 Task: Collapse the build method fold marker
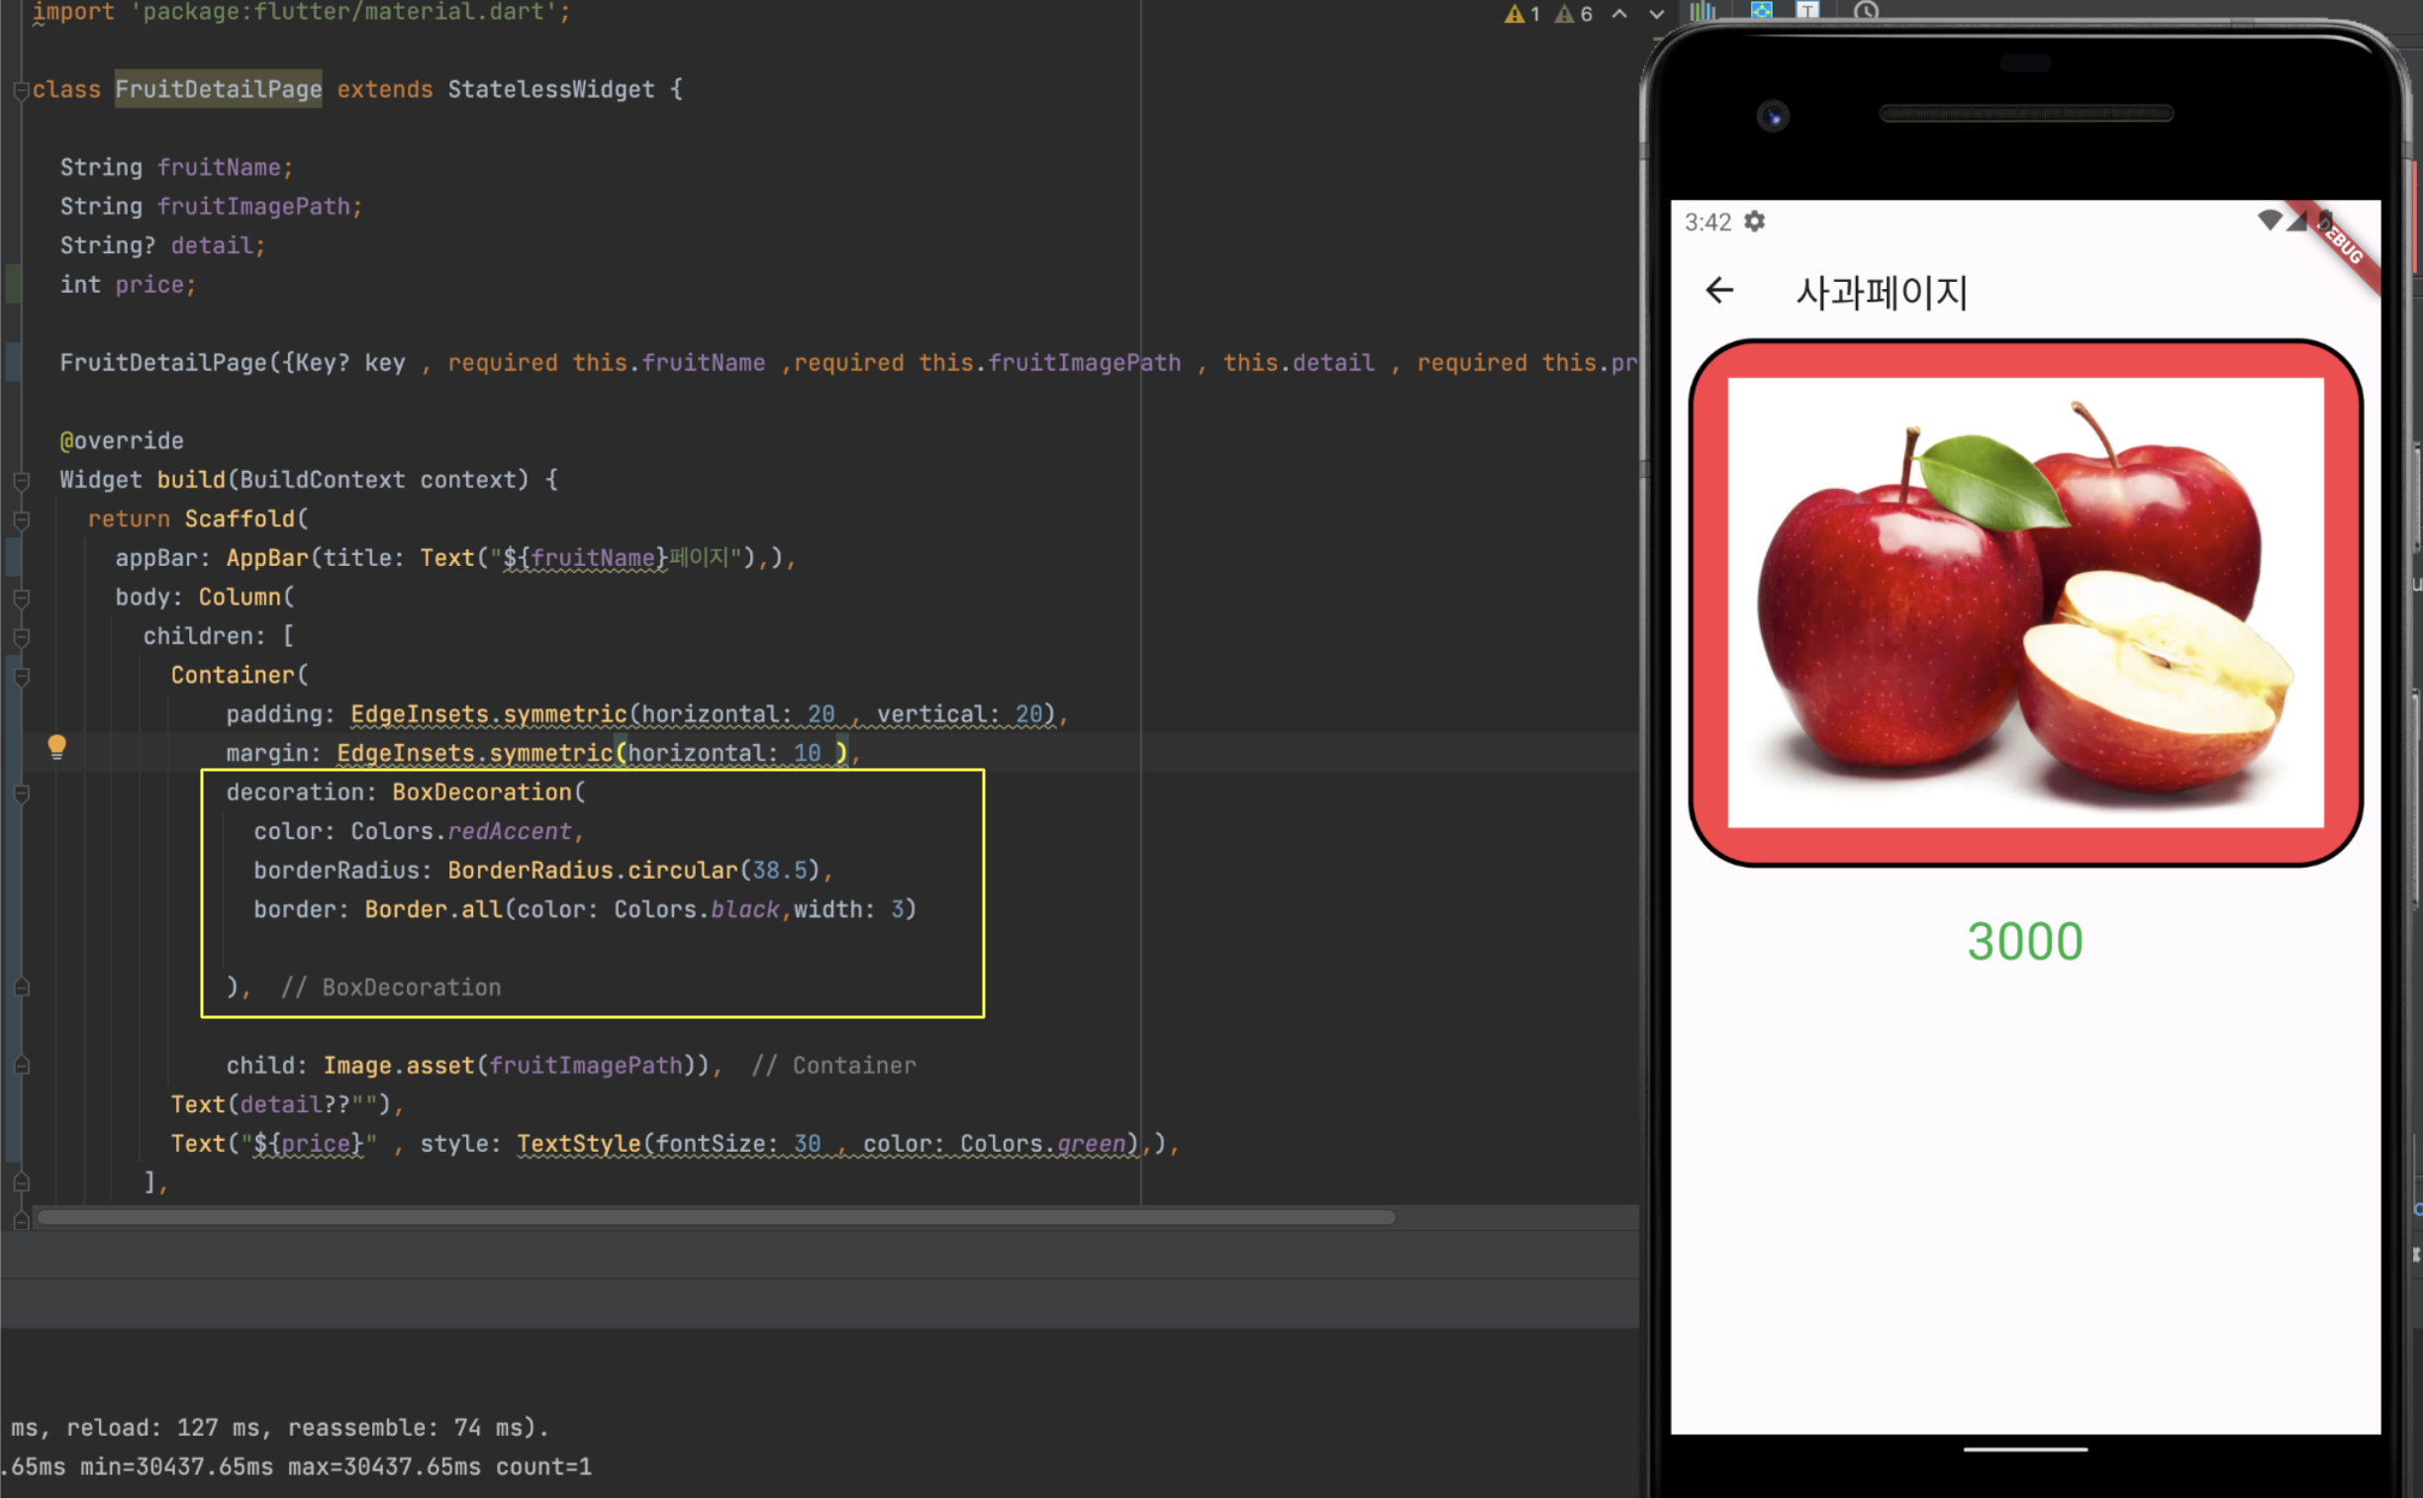coord(21,481)
